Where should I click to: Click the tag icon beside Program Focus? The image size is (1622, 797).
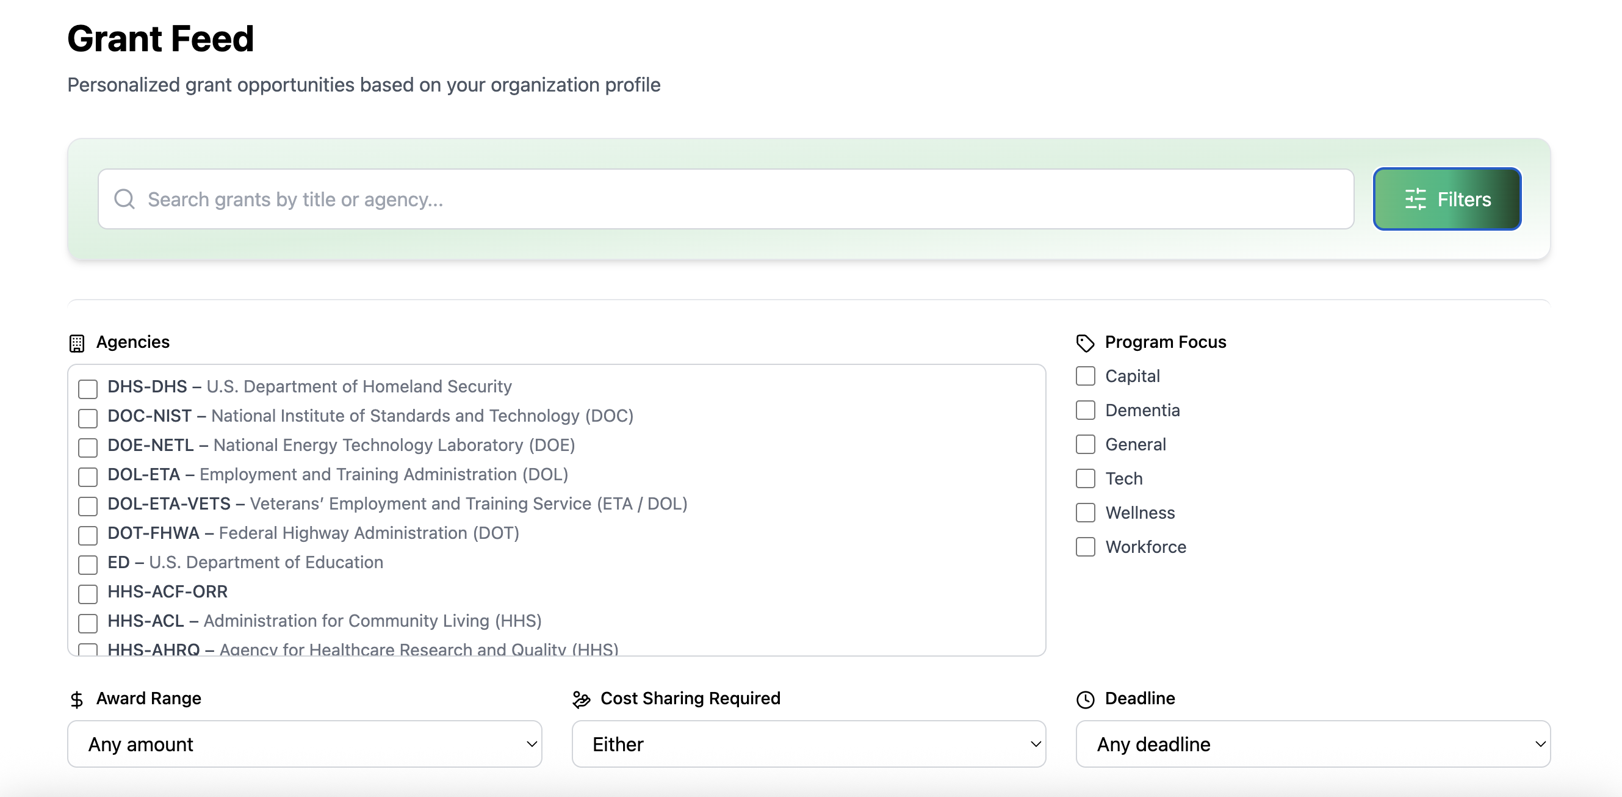click(x=1085, y=343)
